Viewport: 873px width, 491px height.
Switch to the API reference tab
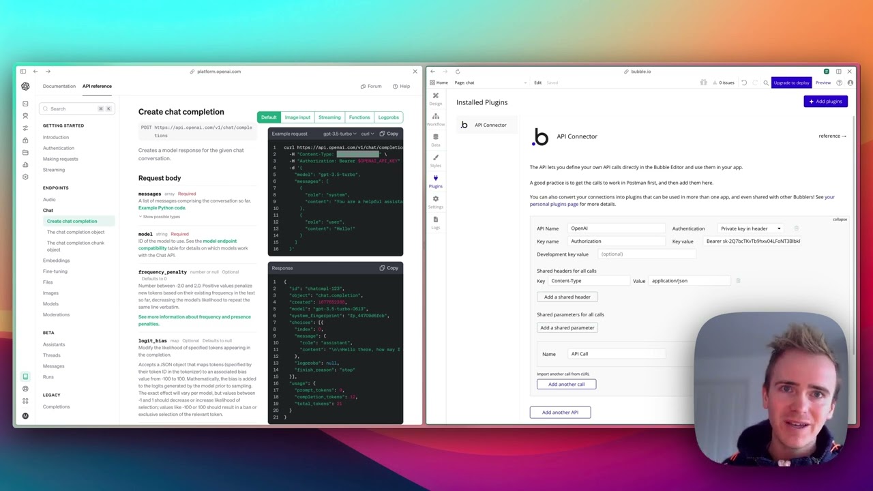point(97,86)
